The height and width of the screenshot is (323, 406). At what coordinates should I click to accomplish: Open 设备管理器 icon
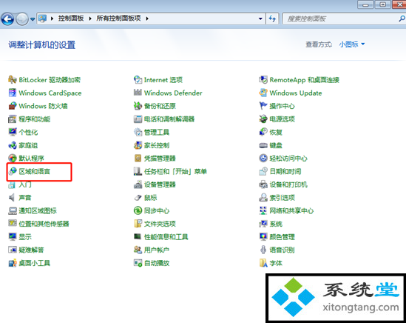(x=138, y=184)
